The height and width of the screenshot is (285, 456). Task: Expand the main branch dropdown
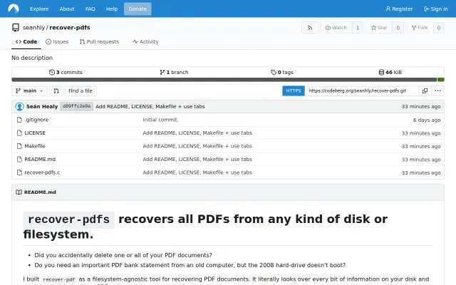[29, 90]
